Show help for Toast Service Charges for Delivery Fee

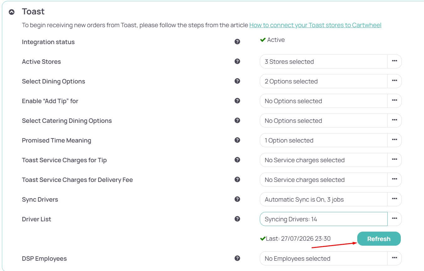[237, 179]
